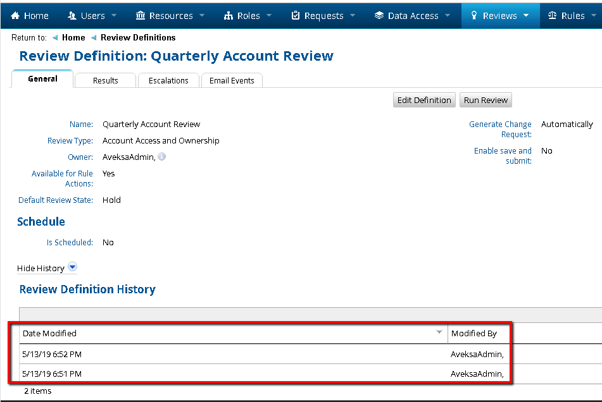This screenshot has width=602, height=402.
Task: Open the Reviews menu dropdown arrow
Action: (526, 16)
